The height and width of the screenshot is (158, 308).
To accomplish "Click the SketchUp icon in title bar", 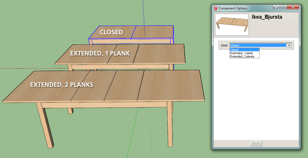I will pos(216,8).
